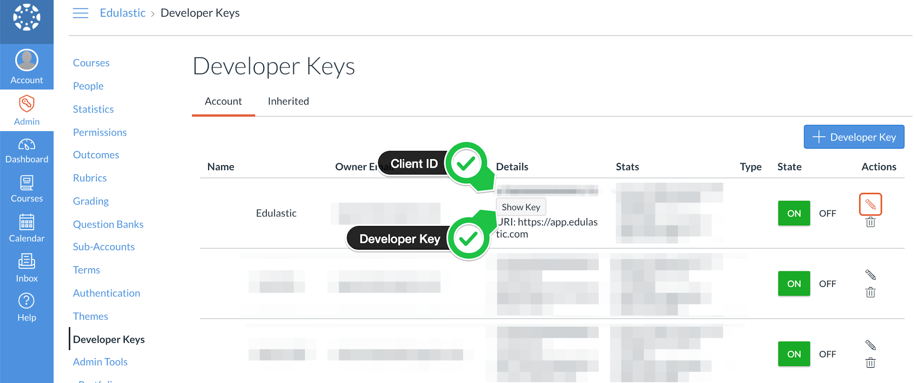
Task: Open the People admin link
Action: [88, 86]
